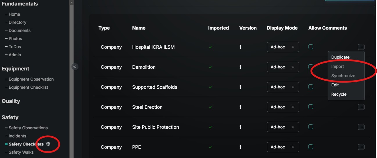The width and height of the screenshot is (377, 158).
Task: Go to Safety Observations in sidebar
Action: coord(28,128)
